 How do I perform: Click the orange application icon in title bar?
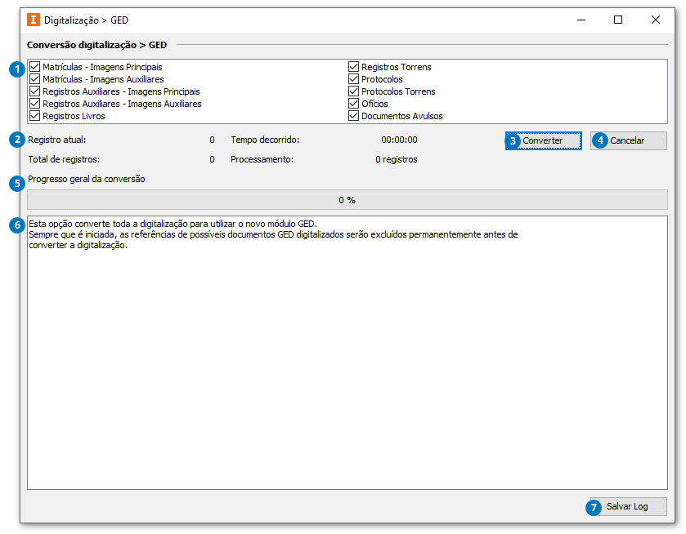[x=34, y=20]
